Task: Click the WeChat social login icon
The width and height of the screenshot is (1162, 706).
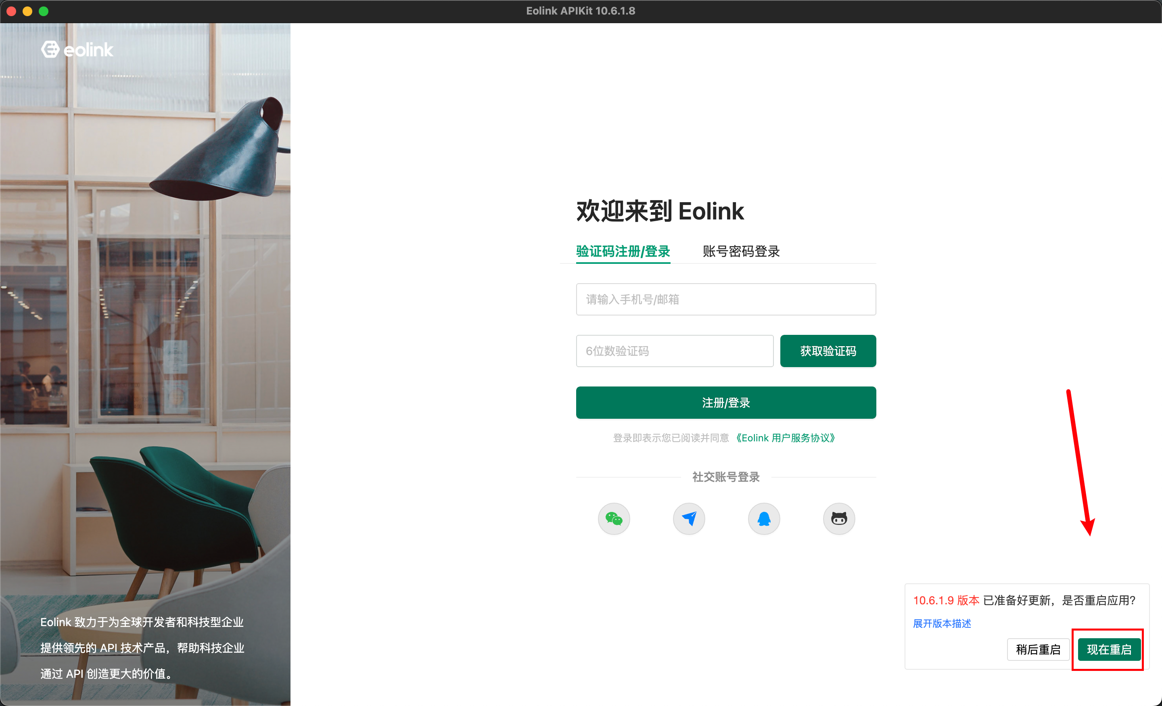Action: pos(614,519)
